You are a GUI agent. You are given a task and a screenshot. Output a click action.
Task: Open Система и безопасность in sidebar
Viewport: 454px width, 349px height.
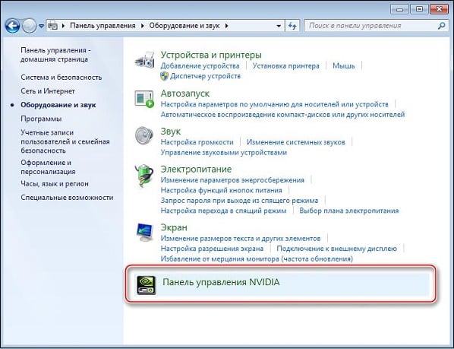coord(61,78)
